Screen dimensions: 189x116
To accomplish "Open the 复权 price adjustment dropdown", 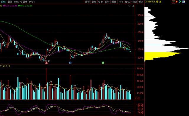I will [x=87, y=2].
